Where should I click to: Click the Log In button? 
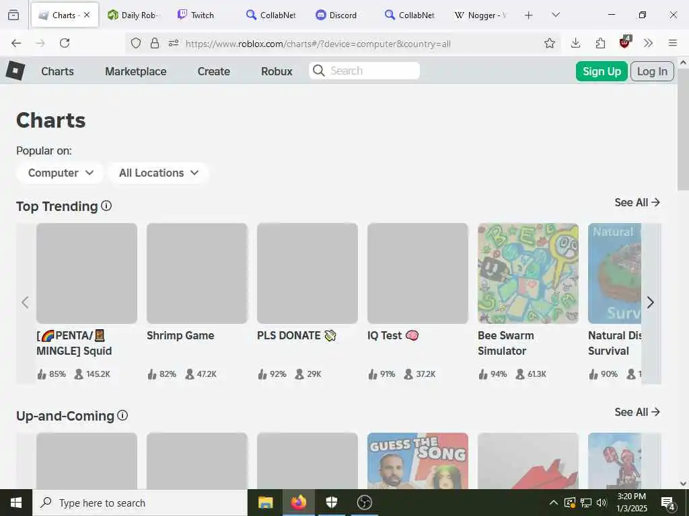coord(652,71)
